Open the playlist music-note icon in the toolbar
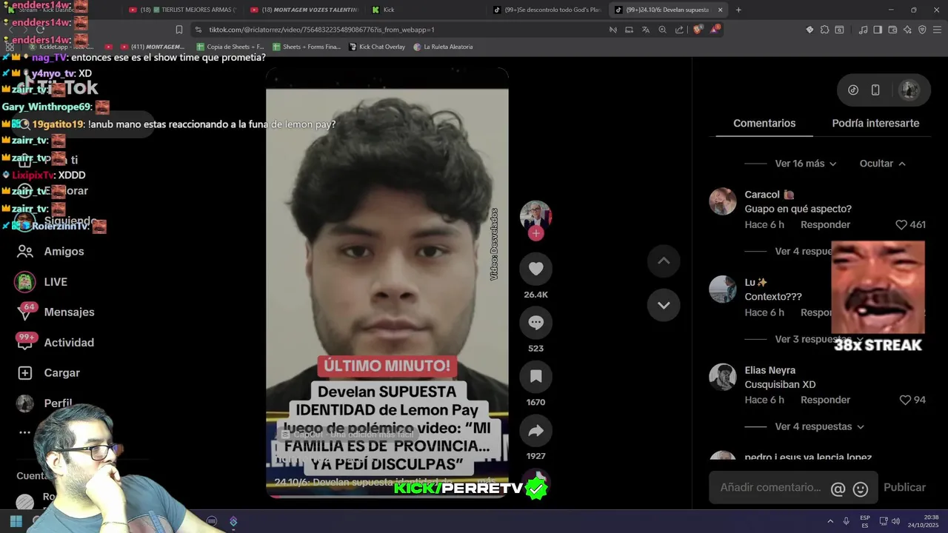This screenshot has width=948, height=533. coord(863,30)
